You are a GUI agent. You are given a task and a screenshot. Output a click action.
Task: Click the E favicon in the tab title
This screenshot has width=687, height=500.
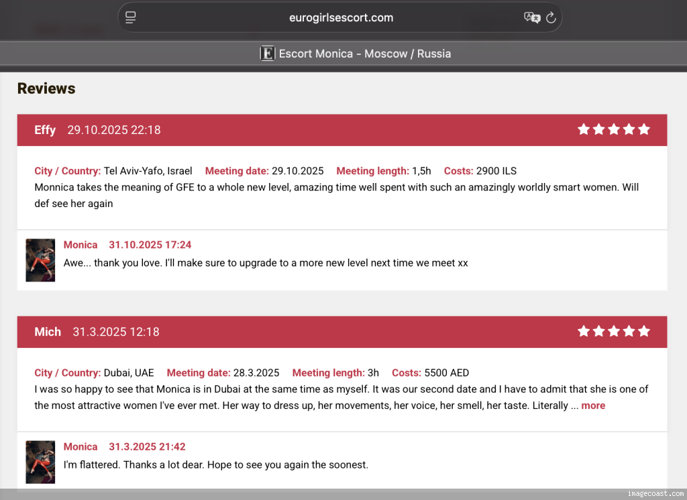(268, 54)
